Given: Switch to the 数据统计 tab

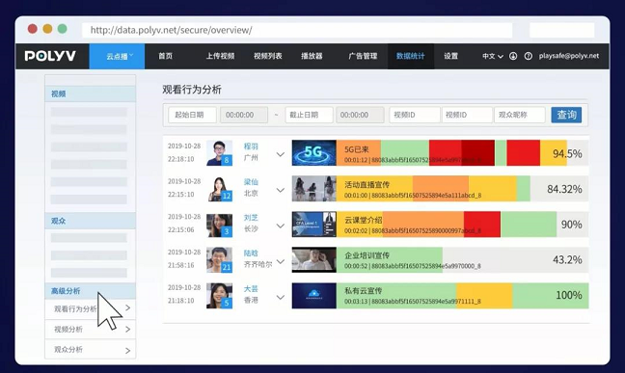Looking at the screenshot, I should pyautogui.click(x=411, y=56).
